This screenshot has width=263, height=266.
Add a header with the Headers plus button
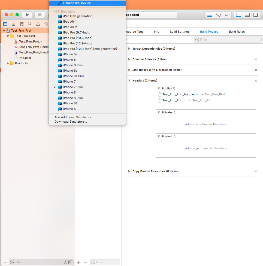pyautogui.click(x=160, y=161)
